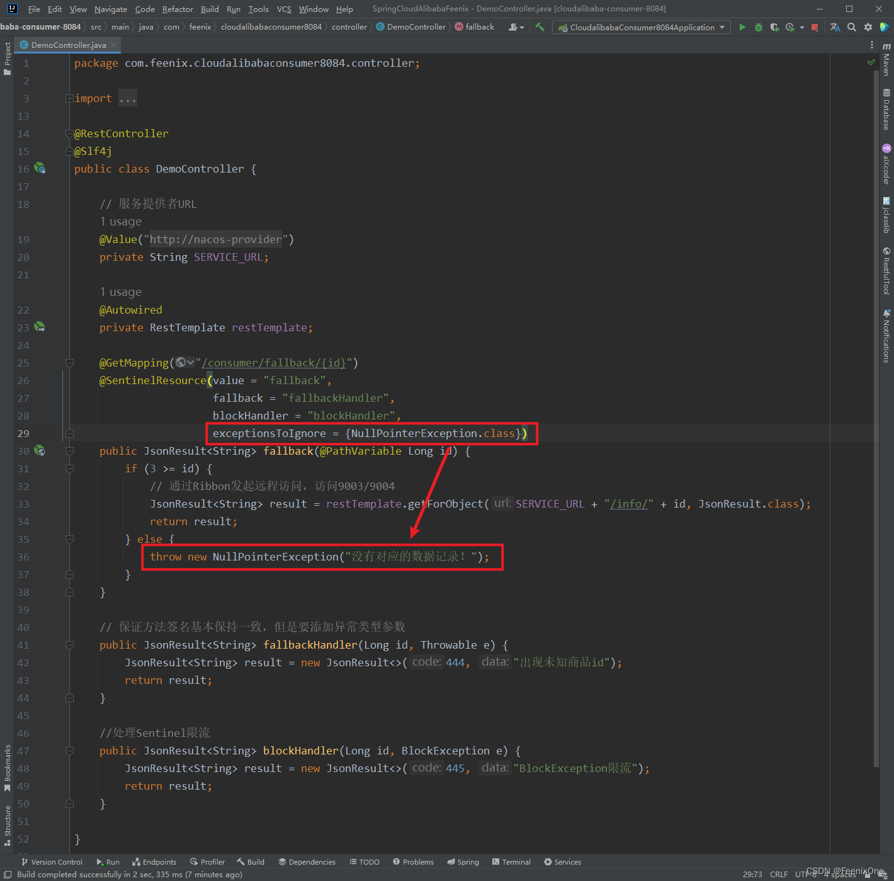Click the fallback method breadcrumb
894x881 pixels.
tap(475, 27)
